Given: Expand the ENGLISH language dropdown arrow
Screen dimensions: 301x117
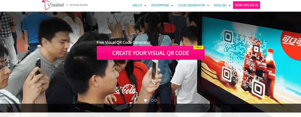Looking at the screenshot, I should click(230, 5).
